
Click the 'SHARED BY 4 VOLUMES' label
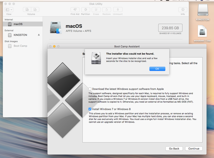tap(170, 34)
